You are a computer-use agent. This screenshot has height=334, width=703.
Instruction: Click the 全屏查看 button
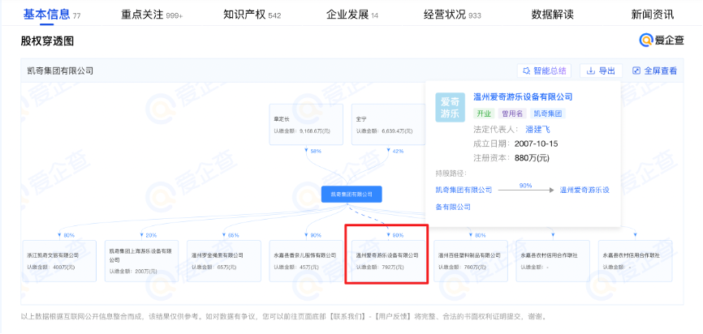coord(654,71)
